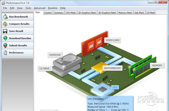Viewport: 169px width, 111px height.
Task: Open Preferences
Action: pyautogui.click(x=18, y=53)
